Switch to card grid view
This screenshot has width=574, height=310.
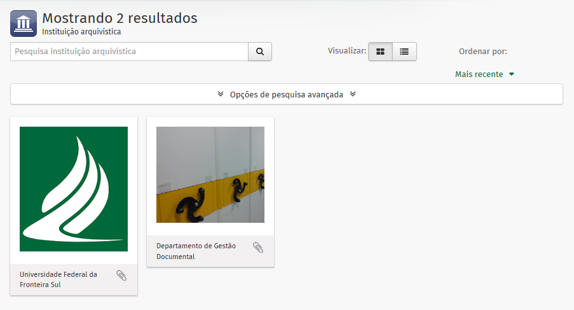tap(380, 52)
